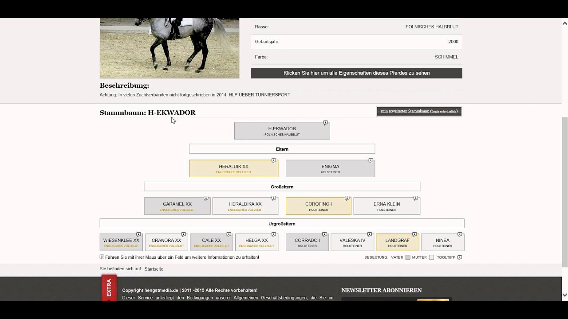568x319 pixels.
Task: Click tooltip icon on VALESKA IV box
Action: (x=370, y=234)
